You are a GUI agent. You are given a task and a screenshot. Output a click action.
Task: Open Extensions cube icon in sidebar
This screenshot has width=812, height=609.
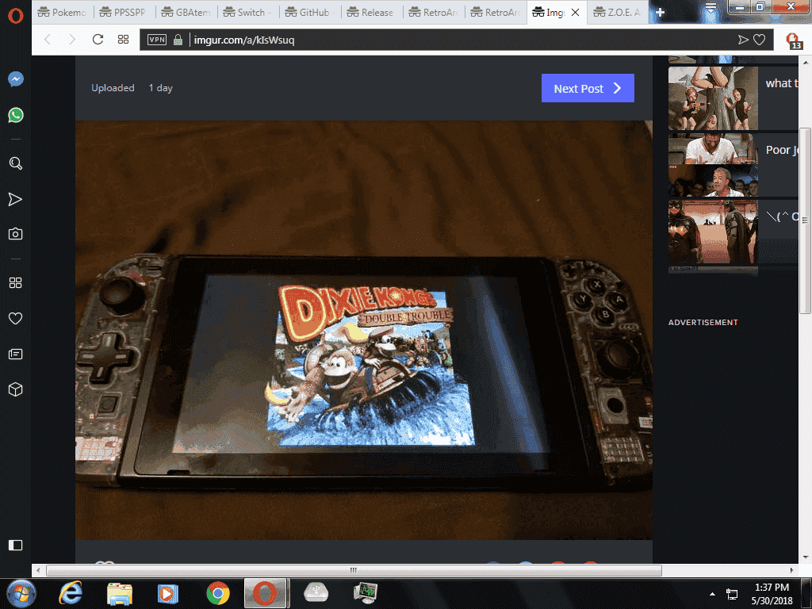(x=16, y=389)
